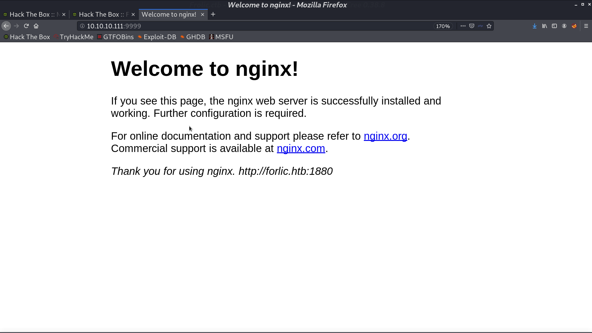This screenshot has width=592, height=333.
Task: Show site information icon in address bar
Action: click(x=82, y=26)
